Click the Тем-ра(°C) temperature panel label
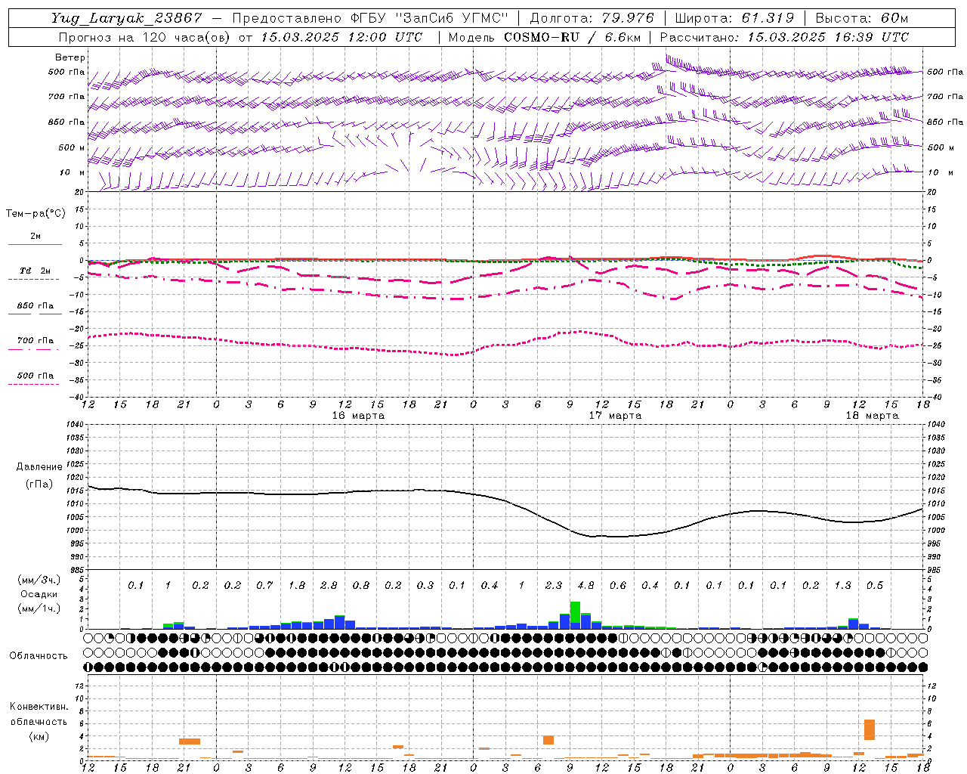This screenshot has width=967, height=774. tap(36, 214)
